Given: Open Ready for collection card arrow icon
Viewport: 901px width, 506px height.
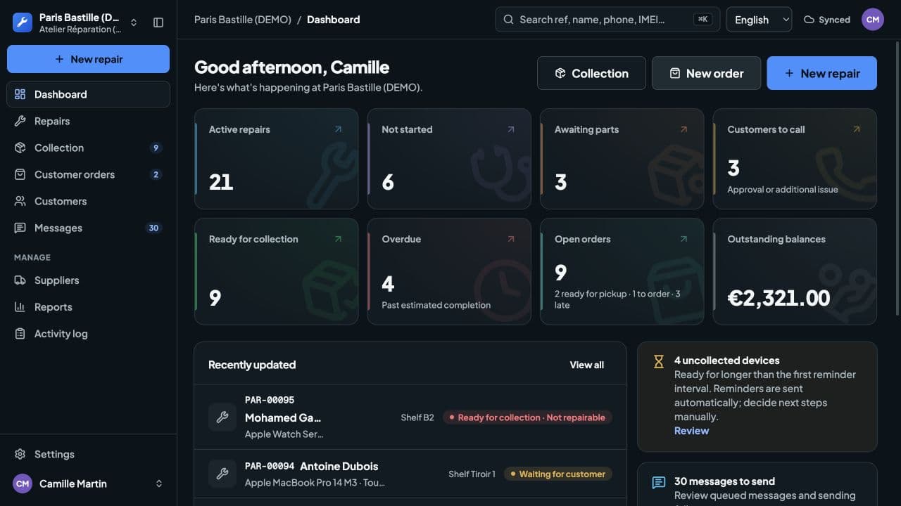Looking at the screenshot, I should click(338, 239).
